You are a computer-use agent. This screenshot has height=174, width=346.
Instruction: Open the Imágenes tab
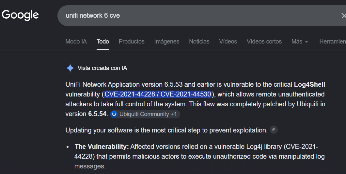tap(166, 42)
